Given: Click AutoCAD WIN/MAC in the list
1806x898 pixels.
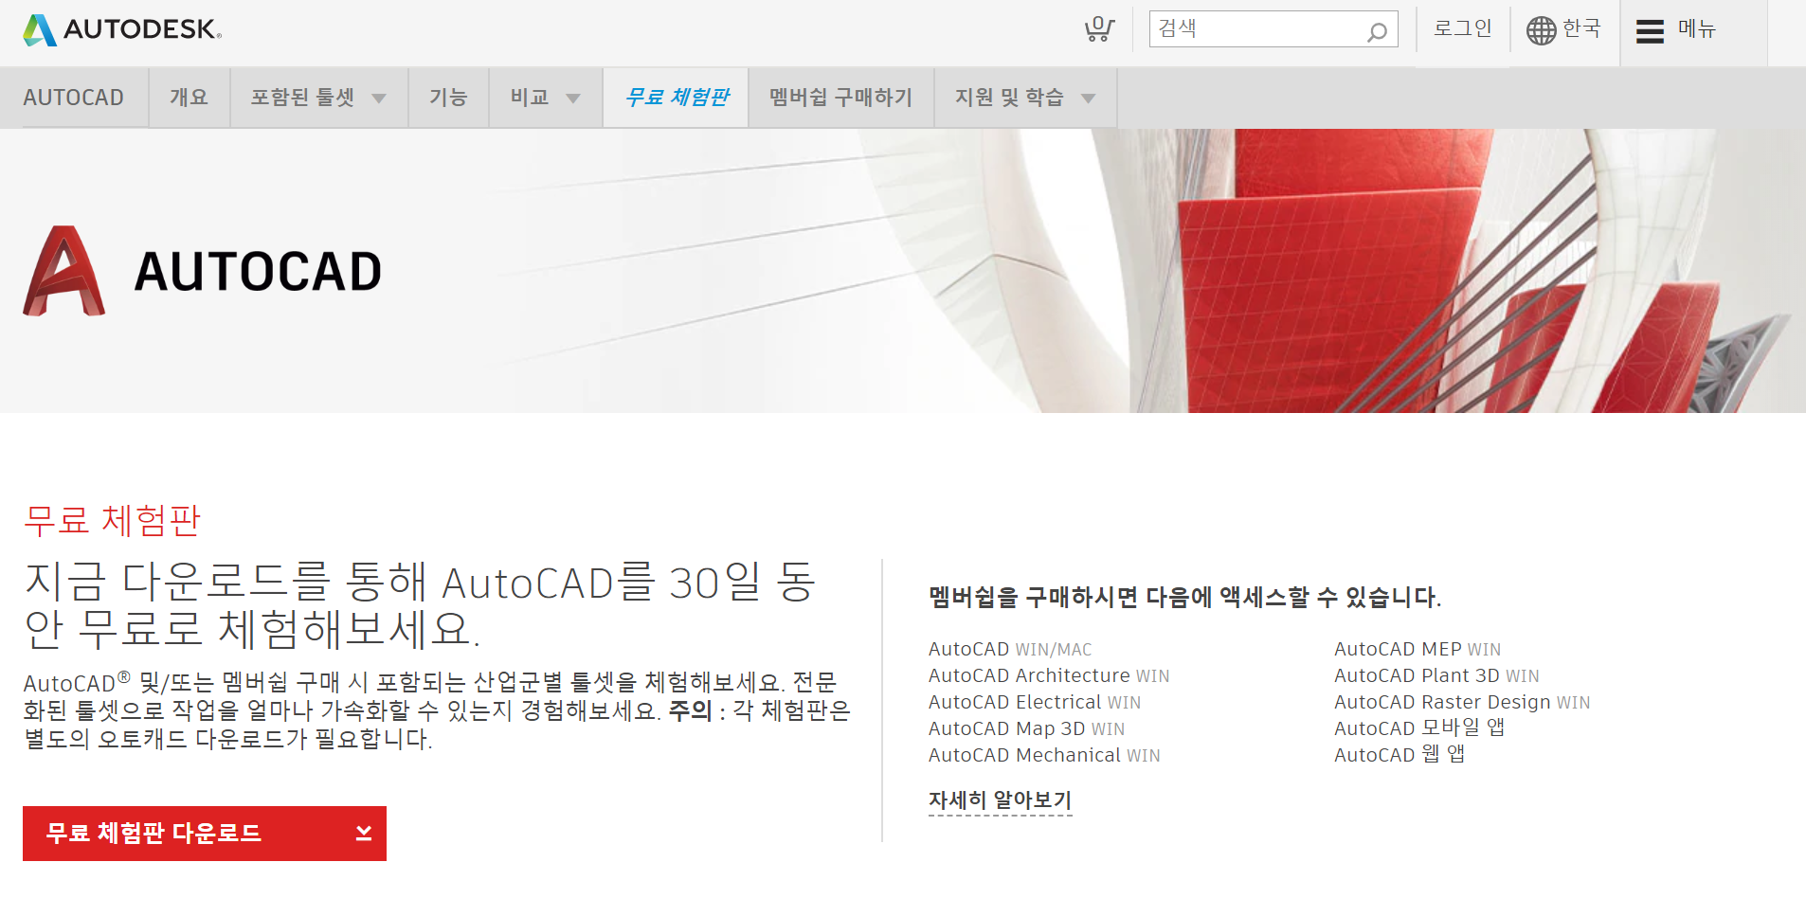Looking at the screenshot, I should [x=1010, y=649].
